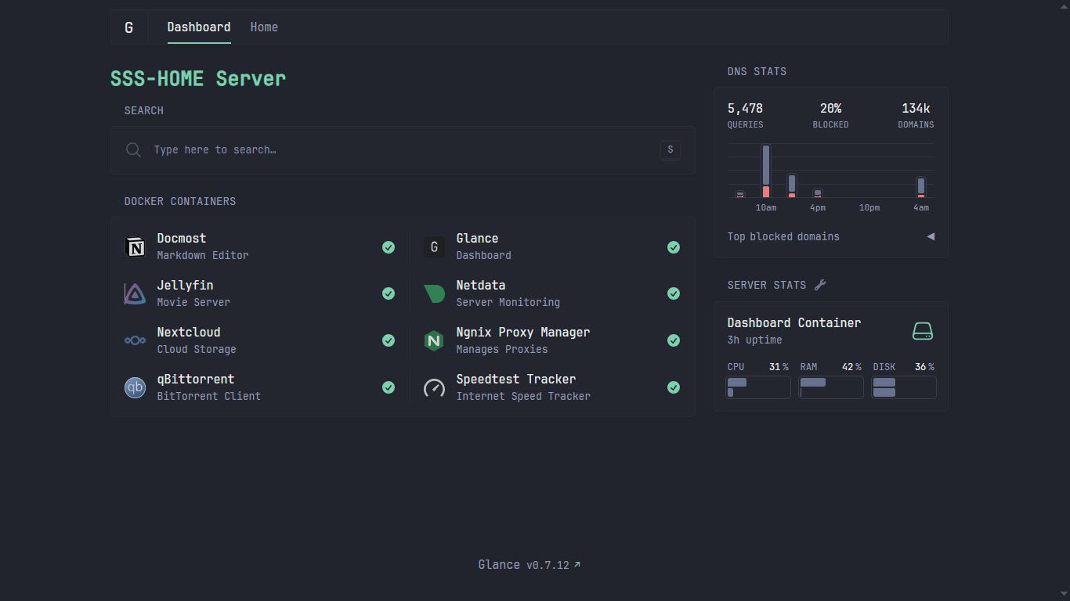Click Speedtest Tracker's green status checkmark

(674, 387)
